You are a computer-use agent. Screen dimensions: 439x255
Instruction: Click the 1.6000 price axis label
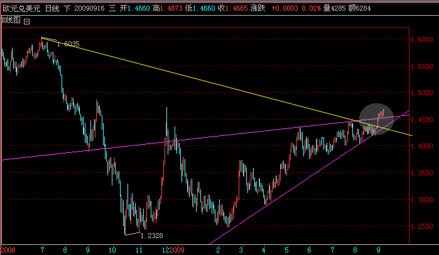point(421,39)
